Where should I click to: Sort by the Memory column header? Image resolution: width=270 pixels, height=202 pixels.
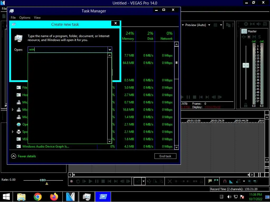(x=128, y=36)
